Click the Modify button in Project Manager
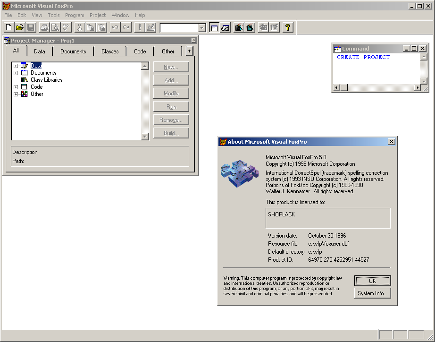435x342 pixels. point(171,94)
